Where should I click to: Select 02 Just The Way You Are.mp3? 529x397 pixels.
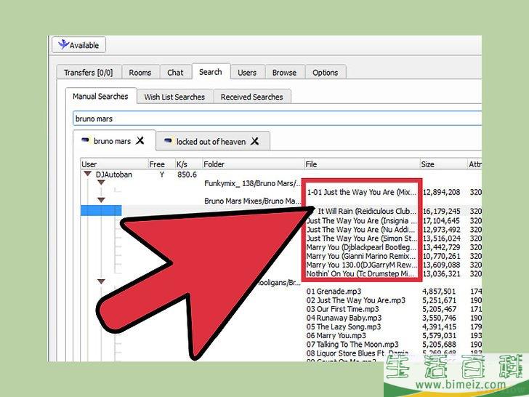tap(356, 300)
